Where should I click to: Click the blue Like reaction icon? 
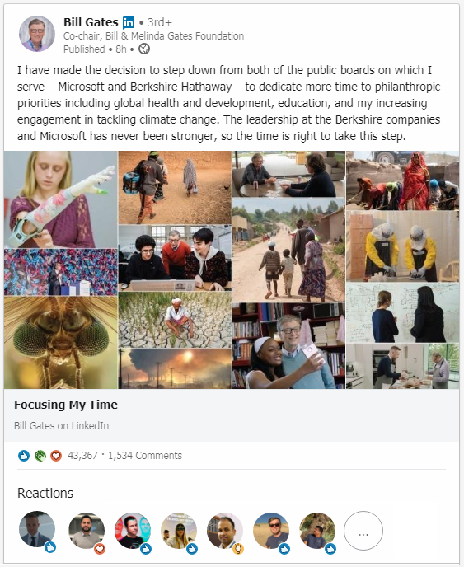[x=24, y=456]
